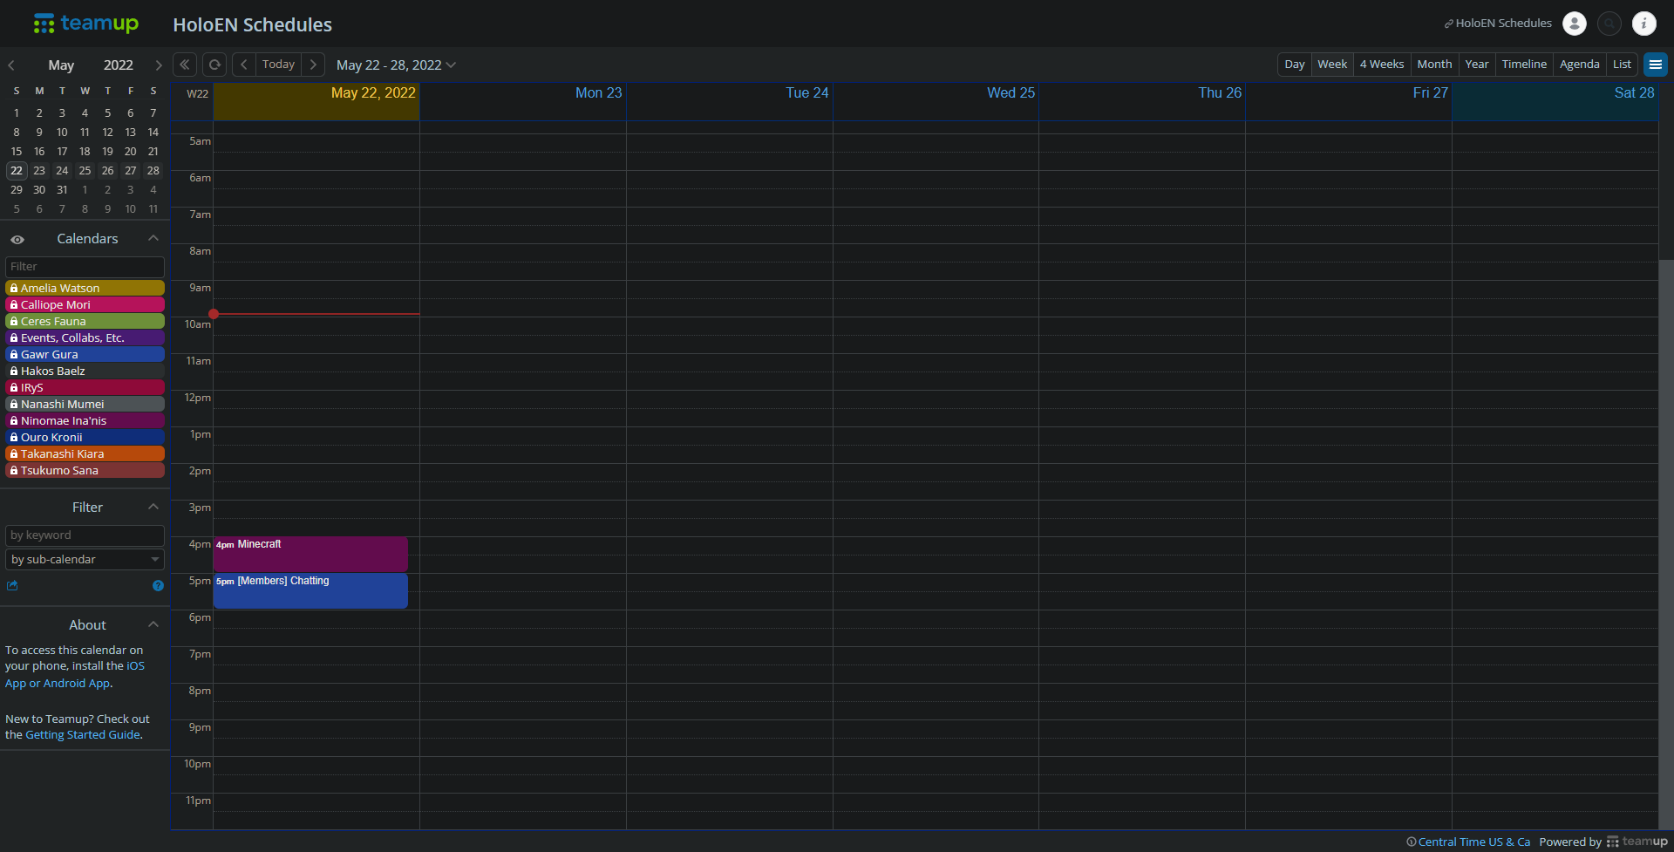Viewport: 1674px width, 852px height.
Task: Click the search icon in the header
Action: pos(1609,24)
